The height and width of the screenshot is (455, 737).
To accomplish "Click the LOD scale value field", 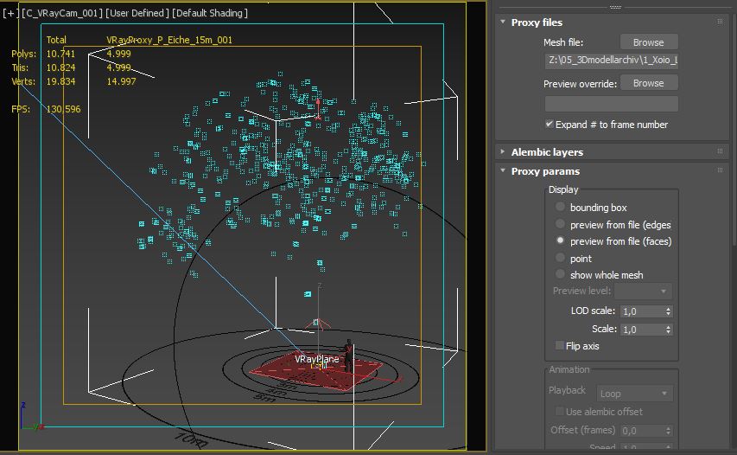I will (641, 311).
